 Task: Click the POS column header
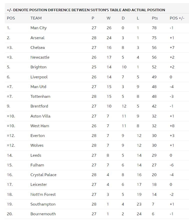pos(11,18)
